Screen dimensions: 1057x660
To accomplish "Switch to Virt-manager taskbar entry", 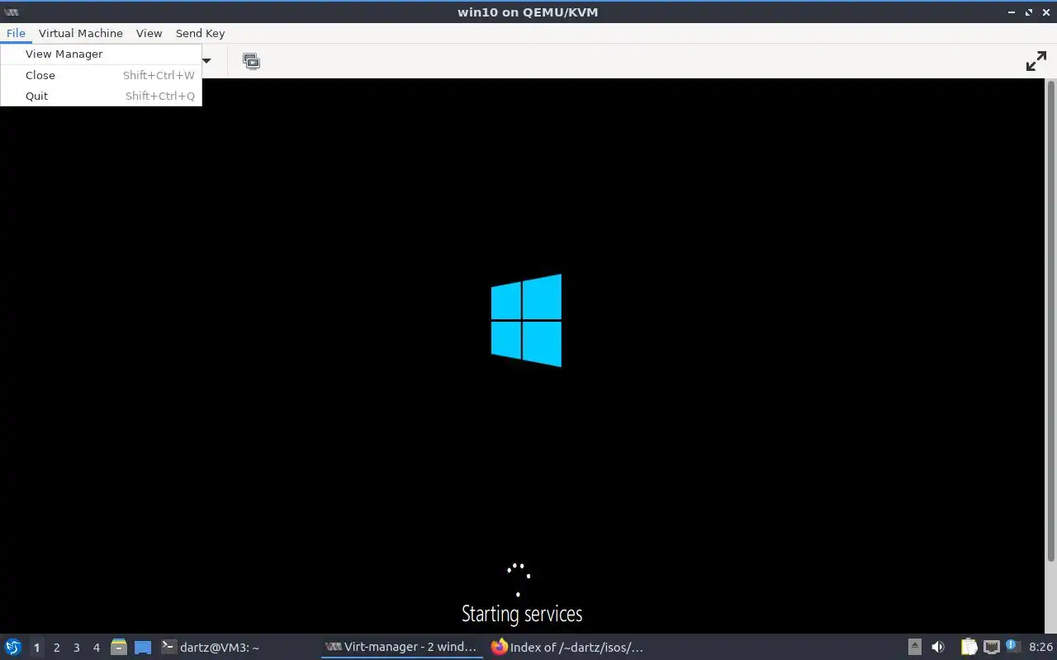I will (401, 647).
